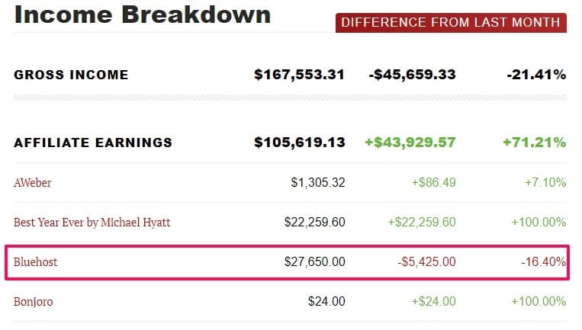The width and height of the screenshot is (582, 330).
Task: Click the Bluehost -16.40% percentage
Action: coord(543,261)
